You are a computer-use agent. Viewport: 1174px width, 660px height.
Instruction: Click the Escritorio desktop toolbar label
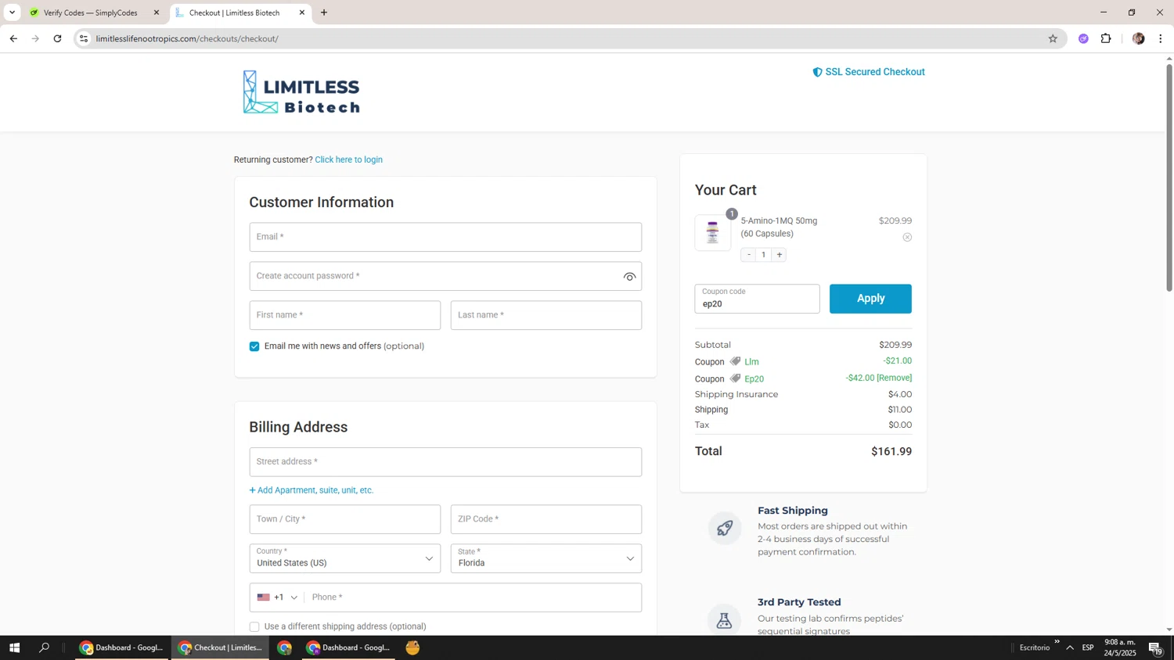pos(1035,647)
